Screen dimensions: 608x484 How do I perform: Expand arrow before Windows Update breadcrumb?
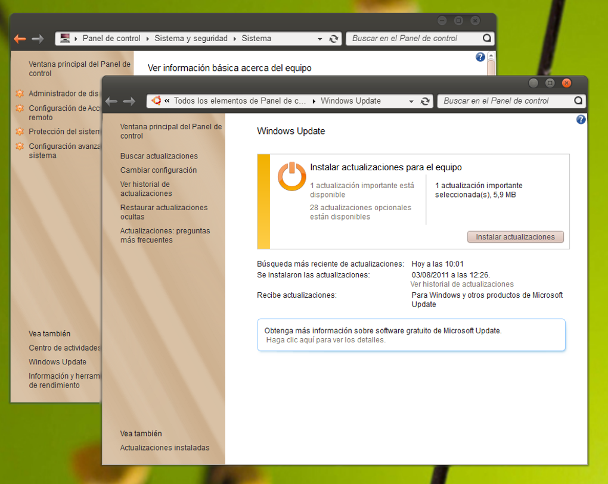coord(314,101)
